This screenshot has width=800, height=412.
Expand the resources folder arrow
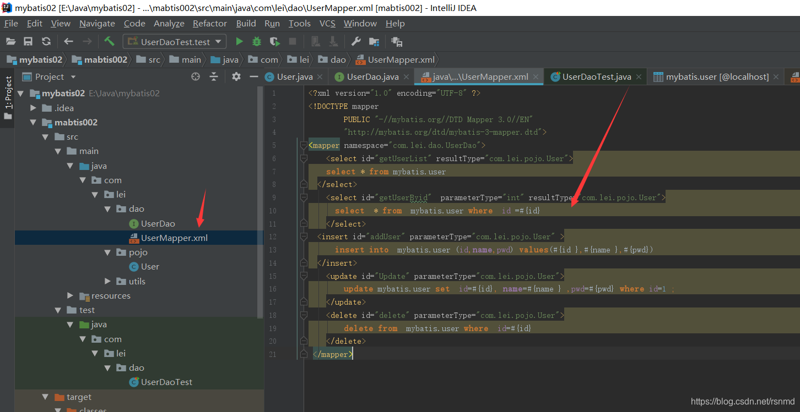(x=70, y=295)
